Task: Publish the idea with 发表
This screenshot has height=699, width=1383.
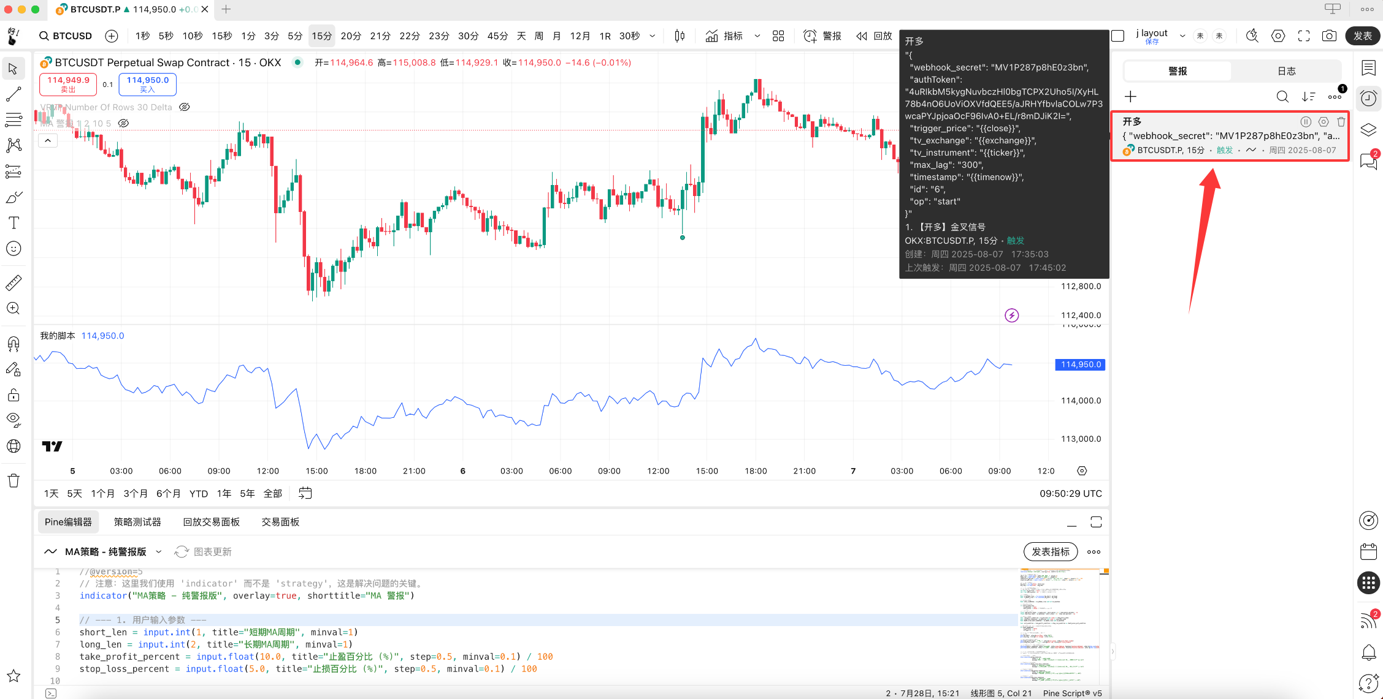Action: pos(1363,36)
